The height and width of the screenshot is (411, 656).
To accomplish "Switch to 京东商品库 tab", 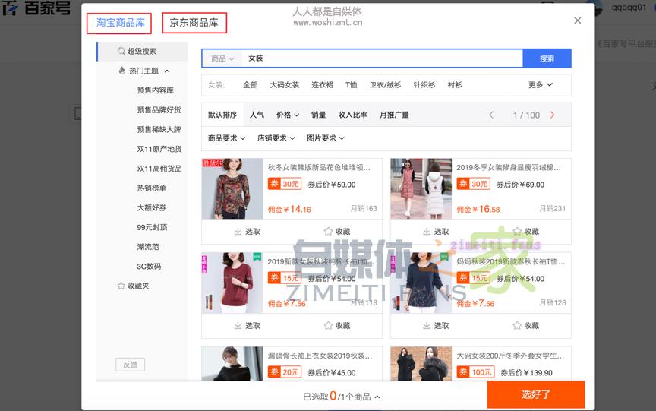I will coord(194,23).
